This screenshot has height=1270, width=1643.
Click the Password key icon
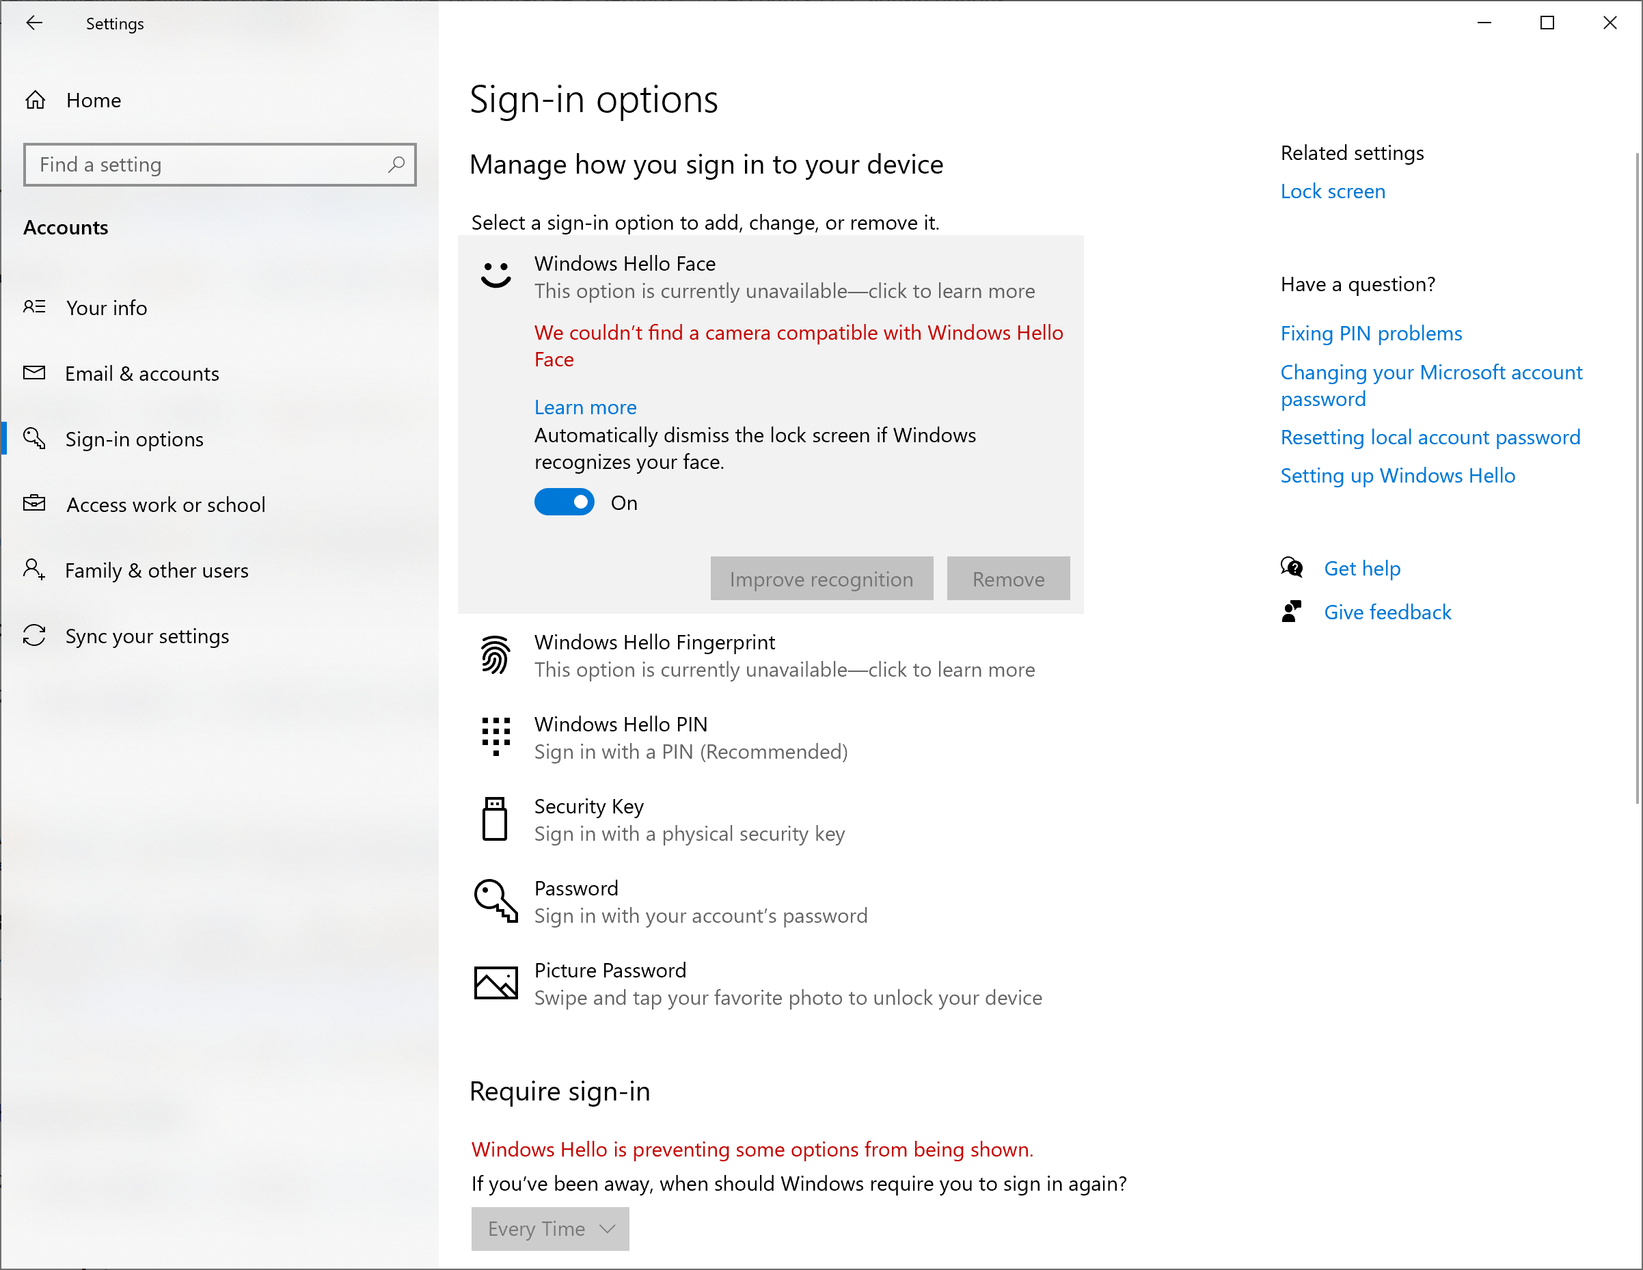[495, 900]
